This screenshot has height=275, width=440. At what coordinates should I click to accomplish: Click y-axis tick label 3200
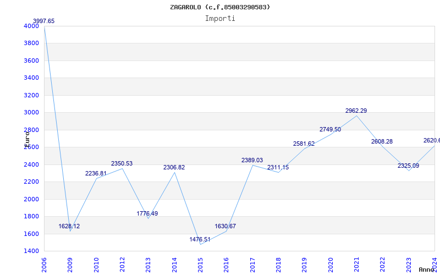(31, 95)
